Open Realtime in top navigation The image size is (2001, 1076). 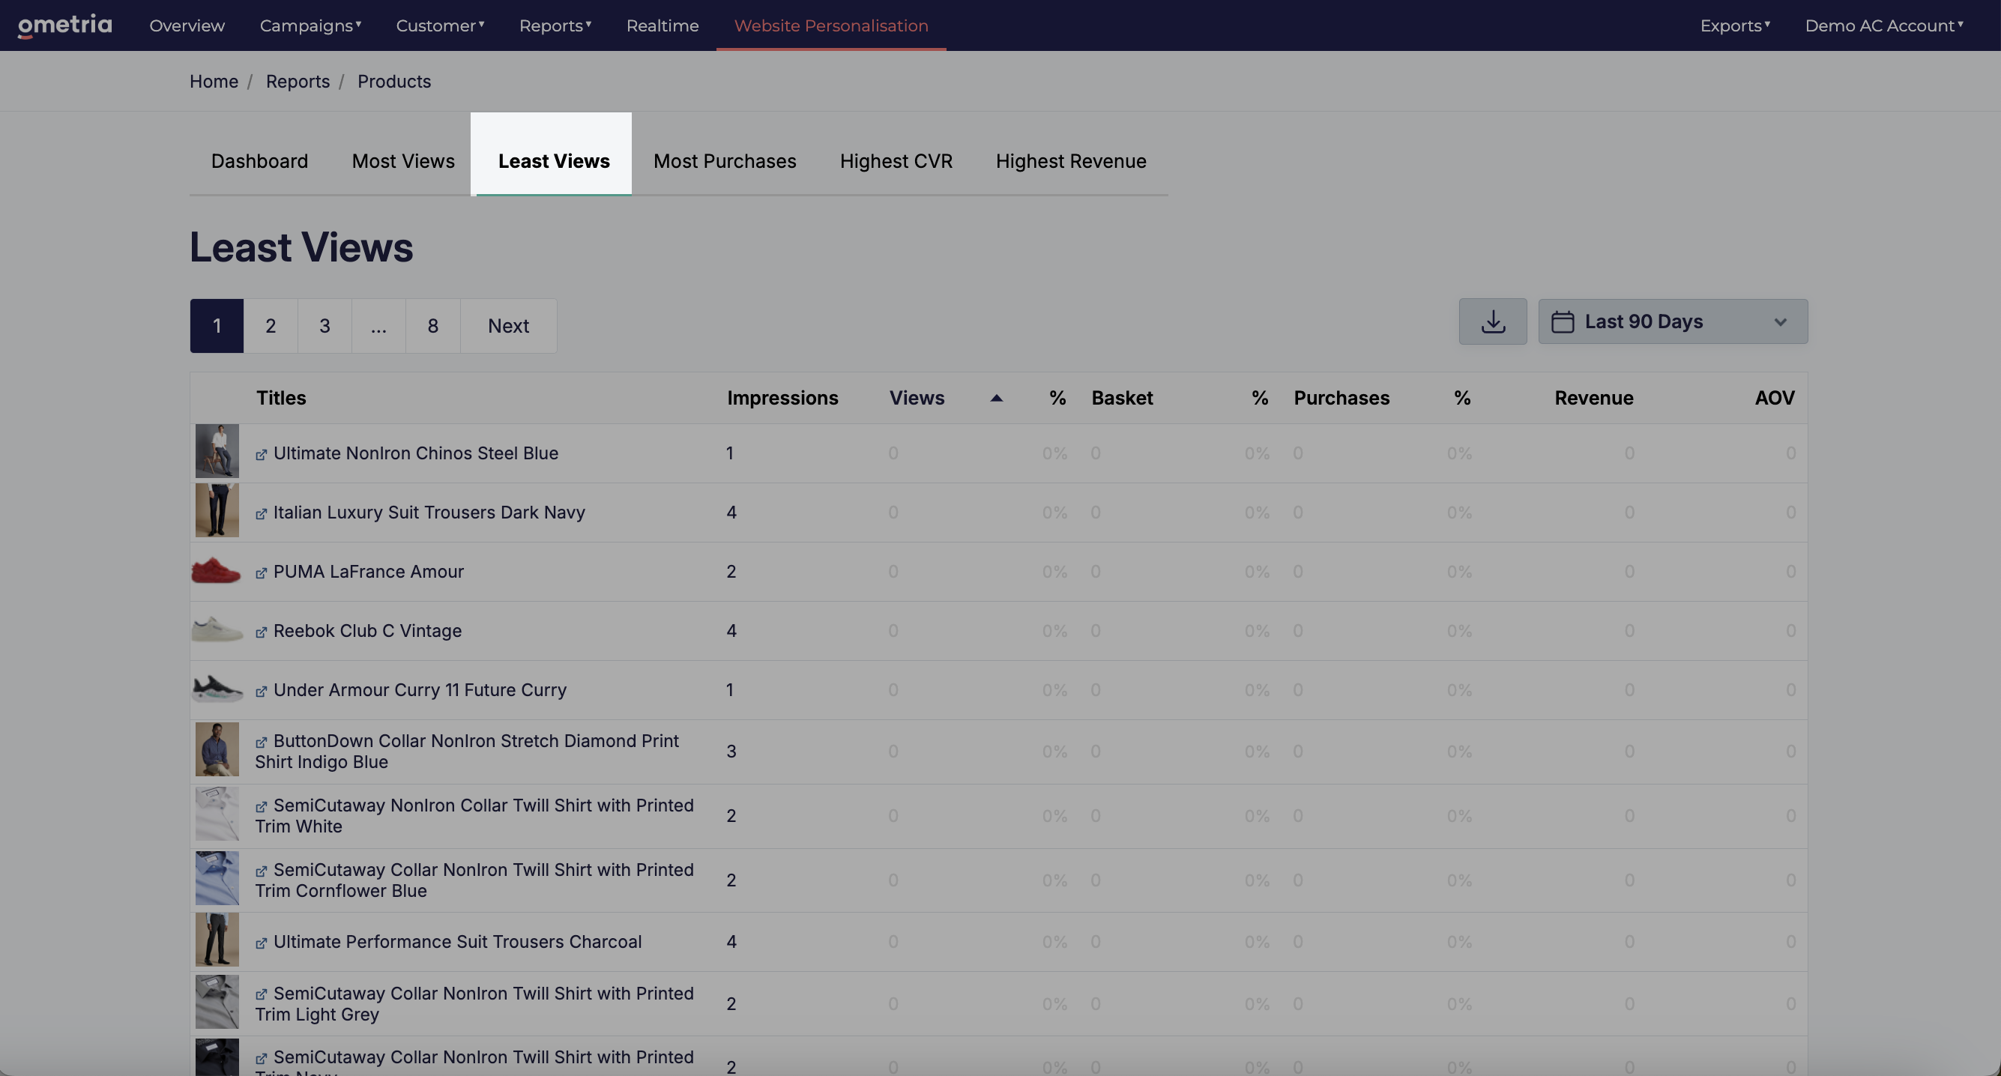[663, 25]
